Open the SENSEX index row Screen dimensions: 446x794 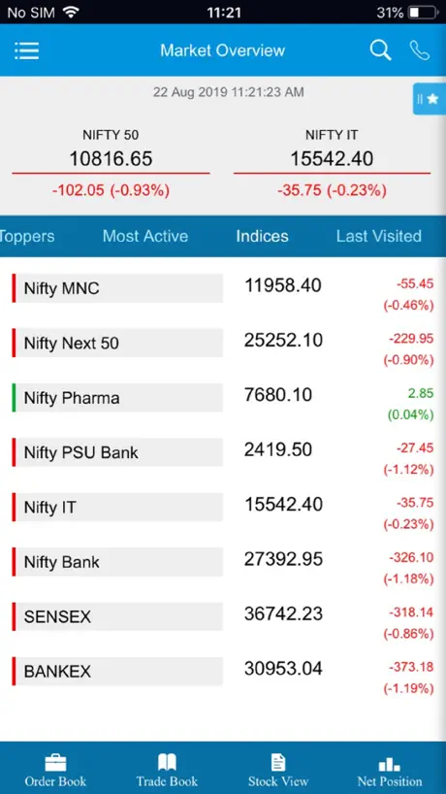pyautogui.click(x=223, y=616)
